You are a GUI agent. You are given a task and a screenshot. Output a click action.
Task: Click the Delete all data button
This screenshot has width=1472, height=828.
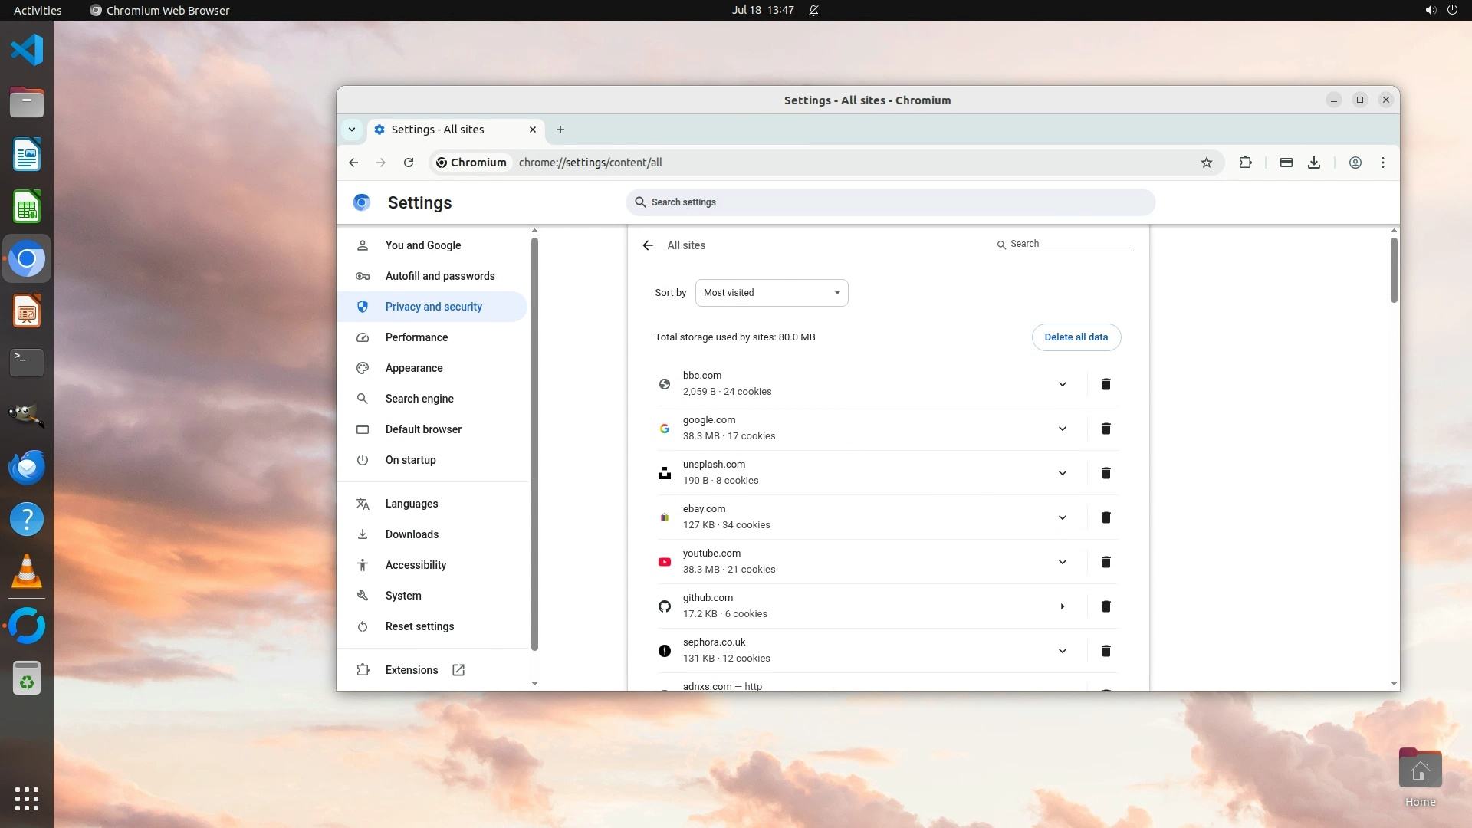pyautogui.click(x=1076, y=337)
